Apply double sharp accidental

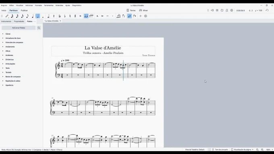pyautogui.click(x=80, y=16)
